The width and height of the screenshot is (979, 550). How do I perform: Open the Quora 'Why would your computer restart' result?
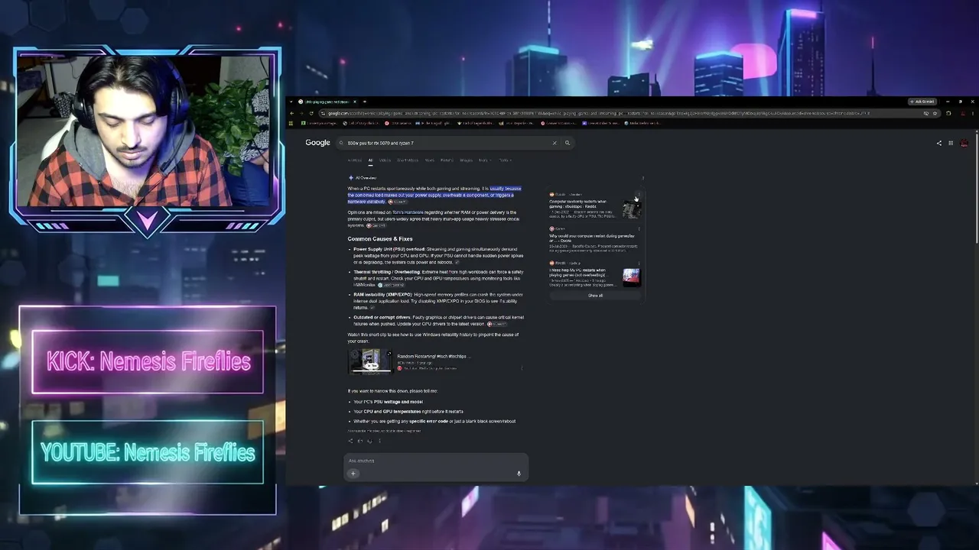click(x=592, y=238)
